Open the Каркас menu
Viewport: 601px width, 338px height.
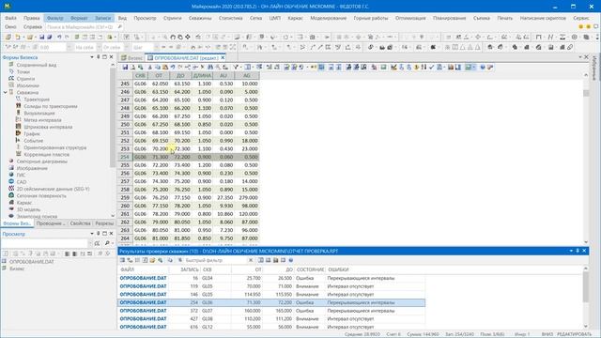click(x=295, y=18)
